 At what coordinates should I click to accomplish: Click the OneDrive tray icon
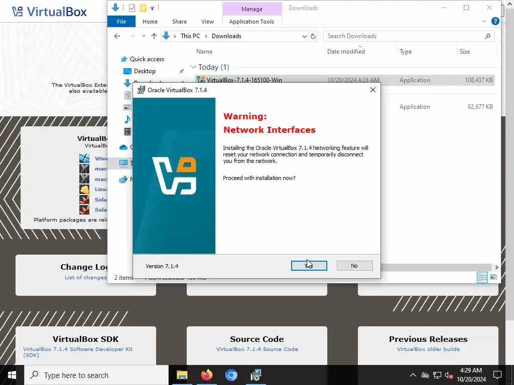click(425, 375)
